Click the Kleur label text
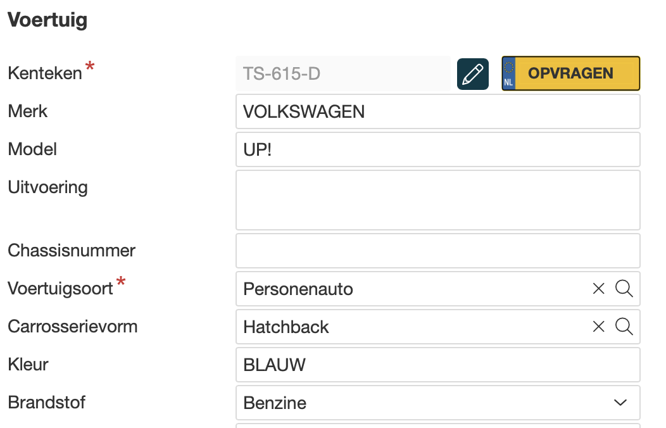 (x=28, y=365)
